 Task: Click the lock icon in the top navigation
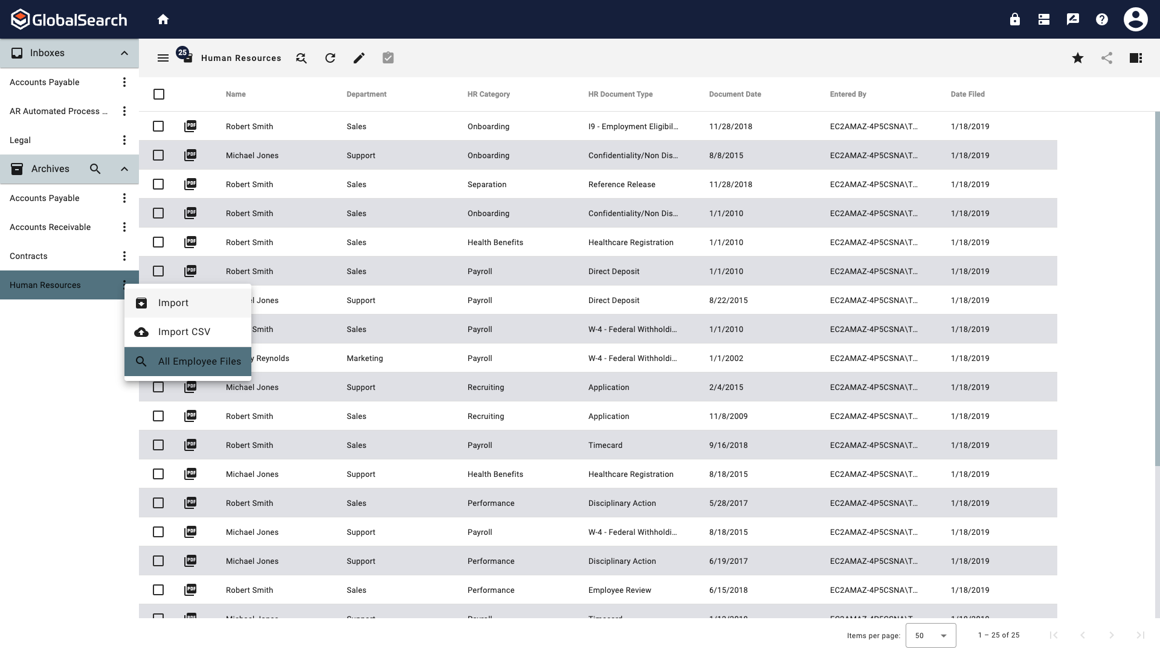tap(1014, 19)
